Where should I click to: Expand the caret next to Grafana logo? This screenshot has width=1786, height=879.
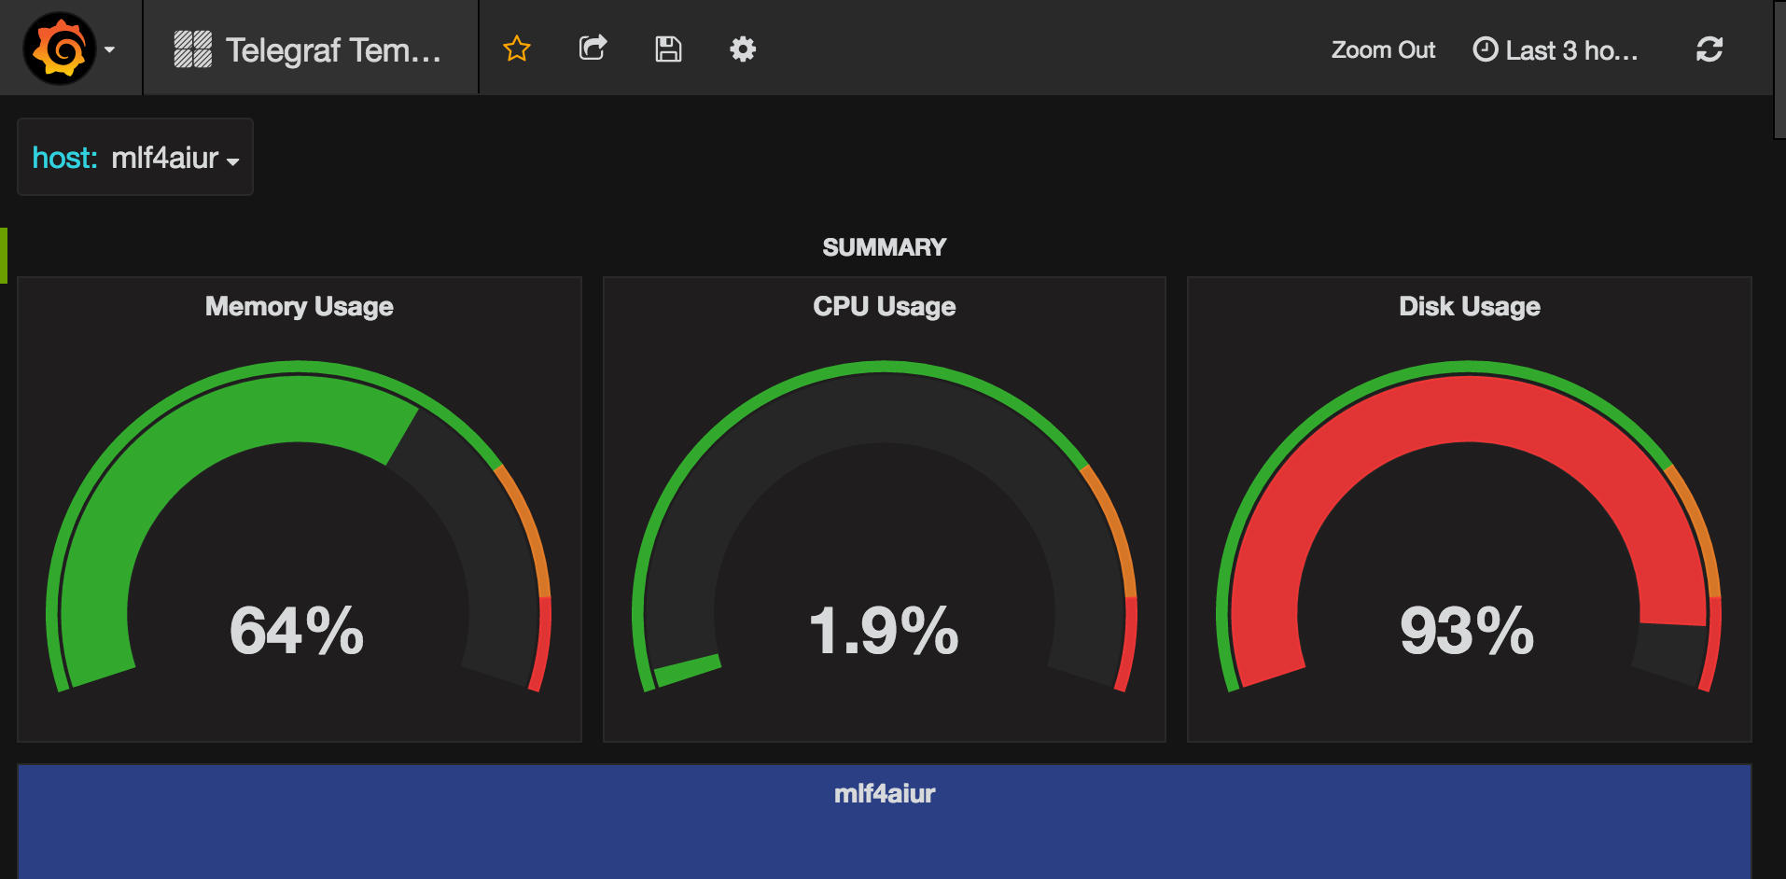click(110, 49)
